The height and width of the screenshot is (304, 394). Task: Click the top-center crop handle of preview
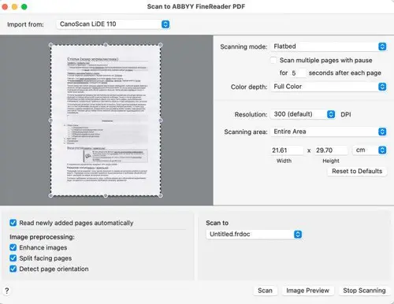(x=106, y=45)
